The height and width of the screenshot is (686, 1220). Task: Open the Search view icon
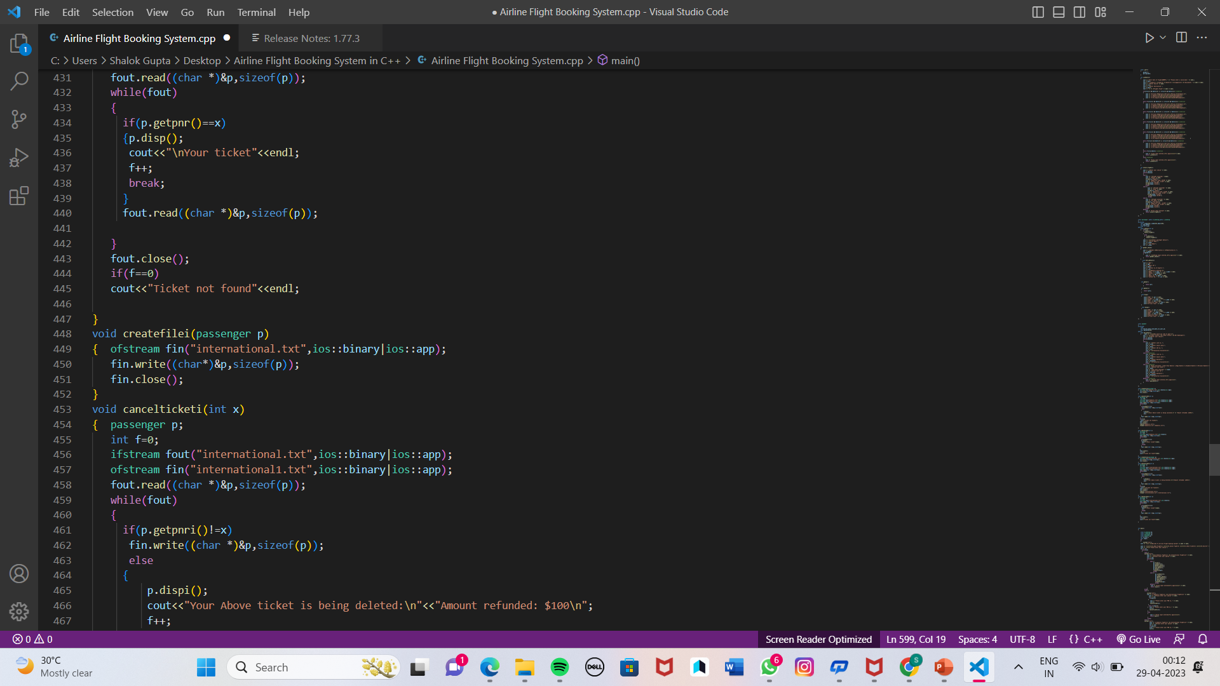(19, 81)
